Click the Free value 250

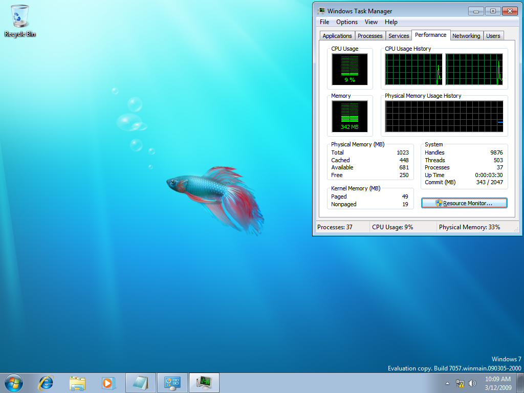404,175
